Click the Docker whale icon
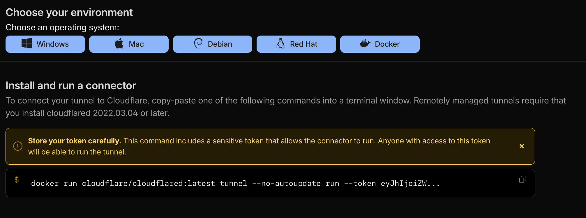 (x=365, y=44)
